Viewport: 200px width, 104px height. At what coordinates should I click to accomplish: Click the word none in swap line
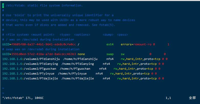[81, 54]
